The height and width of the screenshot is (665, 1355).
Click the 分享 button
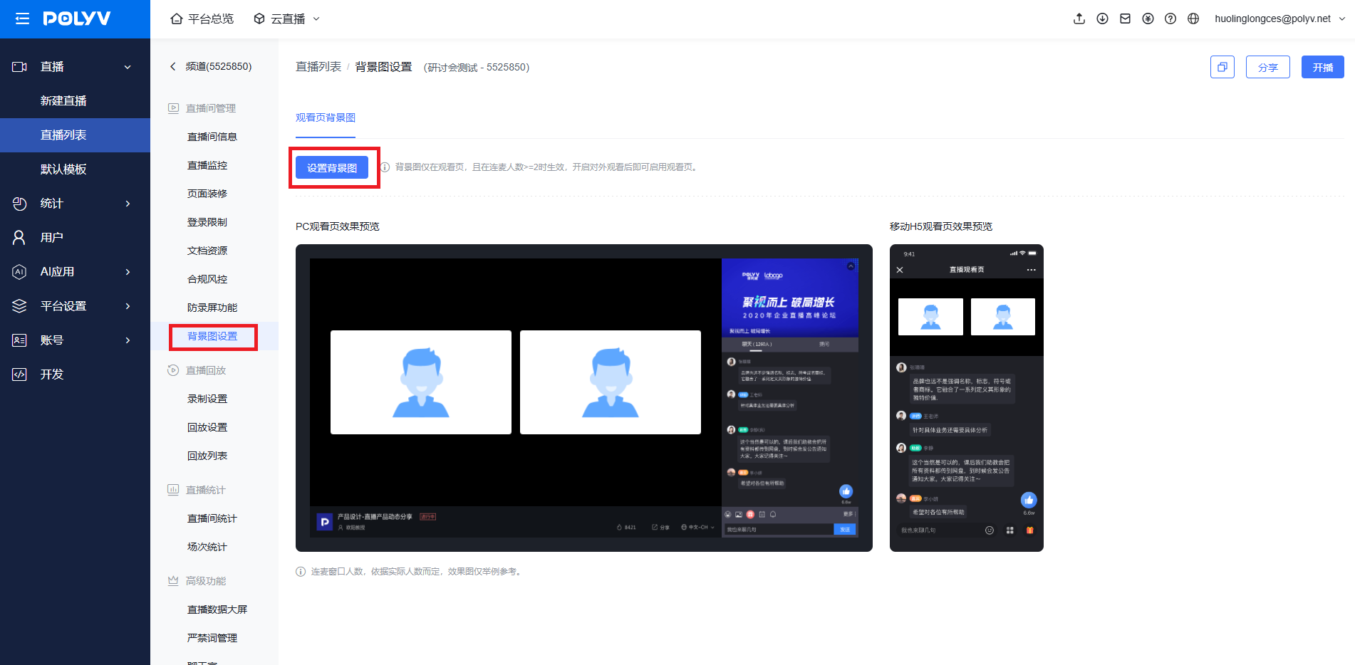tap(1268, 67)
